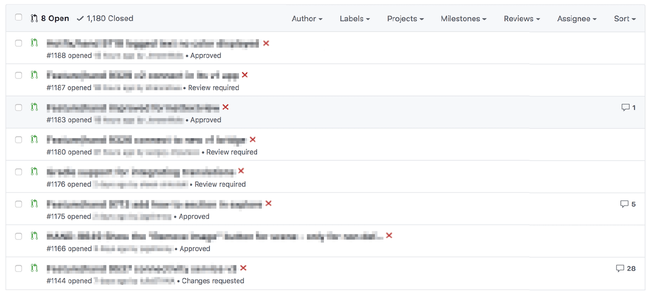This screenshot has height=297, width=648.
Task: Open the title of pull request #1188
Action: tap(153, 44)
